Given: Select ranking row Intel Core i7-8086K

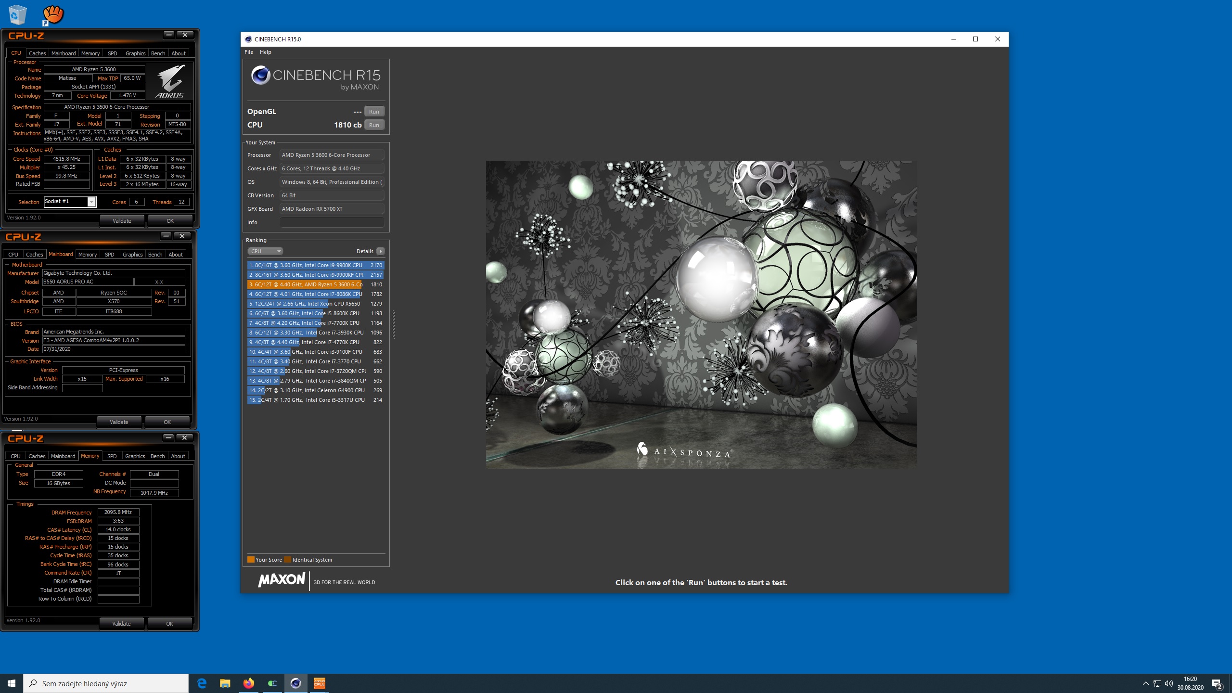Looking at the screenshot, I should (316, 294).
